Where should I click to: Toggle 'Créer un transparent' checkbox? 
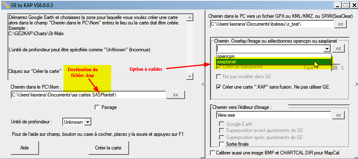tap(219, 67)
